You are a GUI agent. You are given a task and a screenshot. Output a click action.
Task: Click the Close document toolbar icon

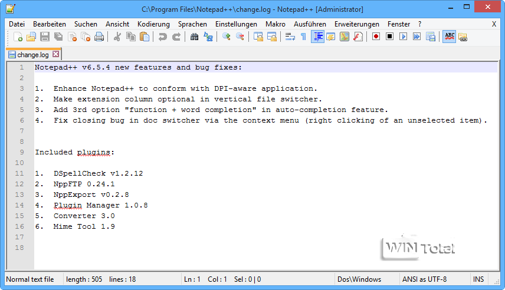[72, 37]
